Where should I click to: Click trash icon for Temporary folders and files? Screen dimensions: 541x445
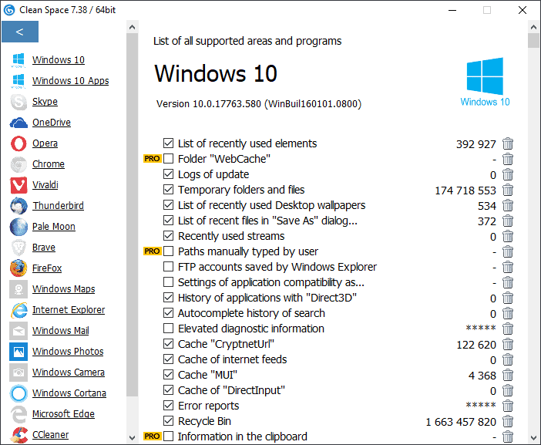[x=508, y=190]
